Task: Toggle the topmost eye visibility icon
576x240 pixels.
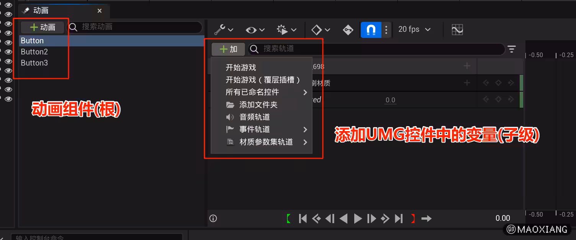Action: pos(8,5)
